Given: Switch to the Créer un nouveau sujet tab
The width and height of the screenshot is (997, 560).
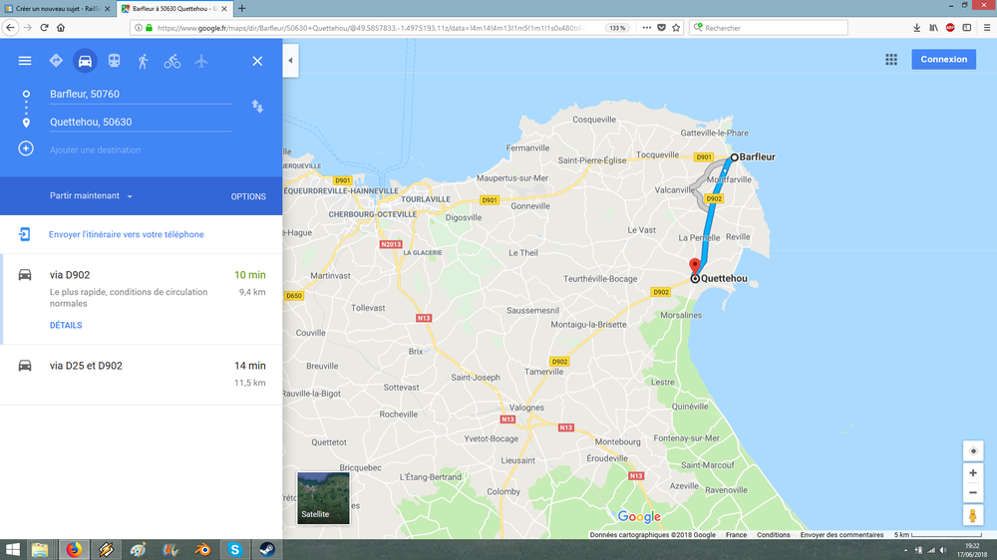Looking at the screenshot, I should click(57, 9).
